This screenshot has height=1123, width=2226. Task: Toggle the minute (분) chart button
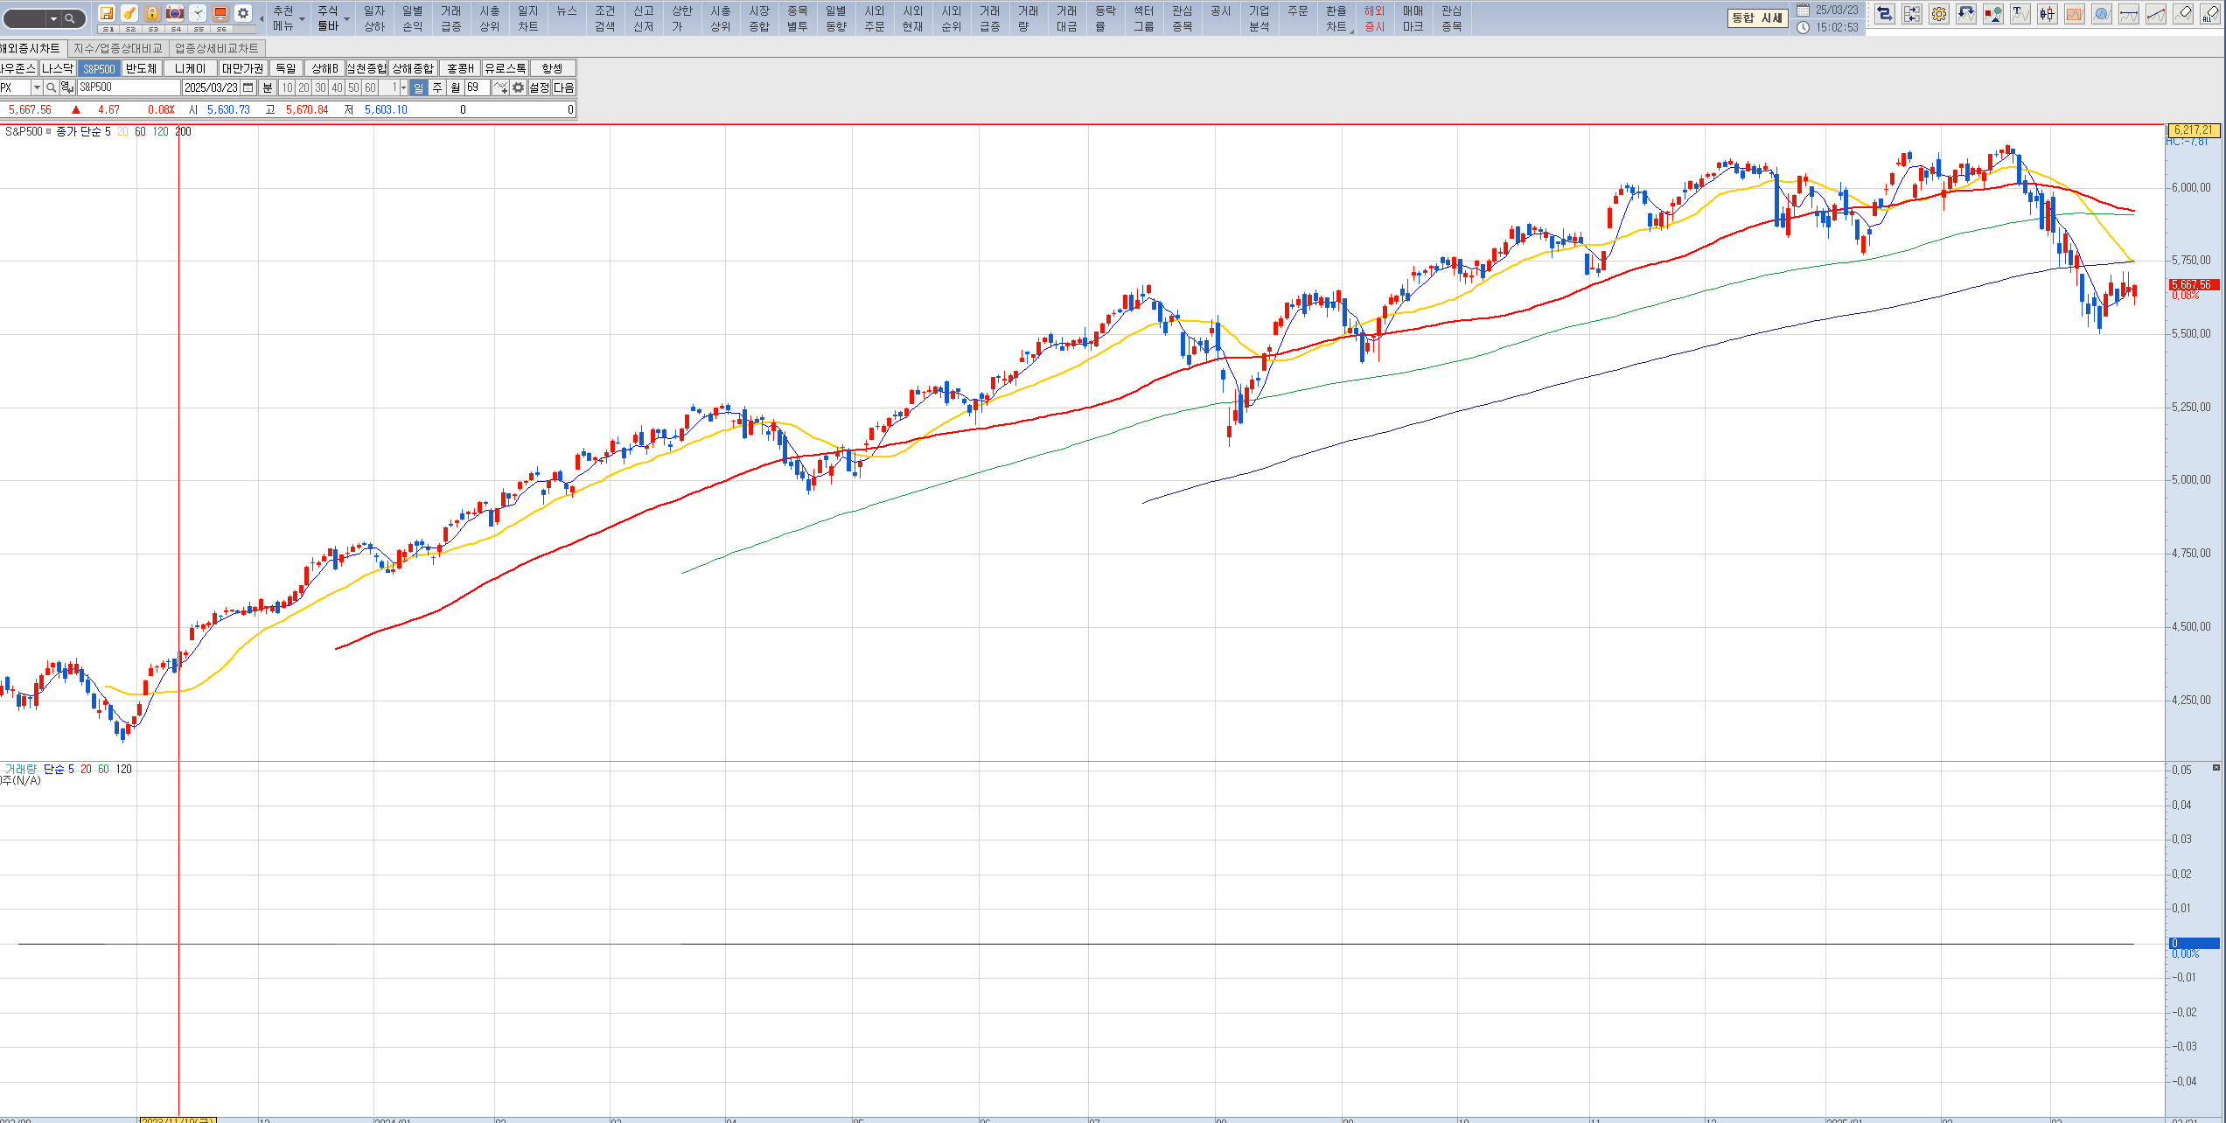pyautogui.click(x=268, y=87)
